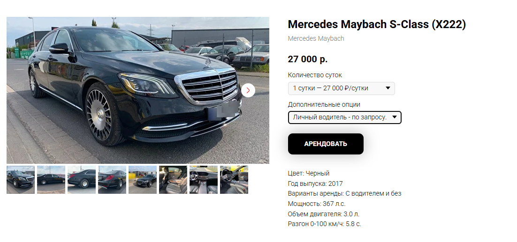Viewport: 517px width, 242px height.
Task: Click the АРЕНДОВАТЬ button
Action: pos(326,144)
